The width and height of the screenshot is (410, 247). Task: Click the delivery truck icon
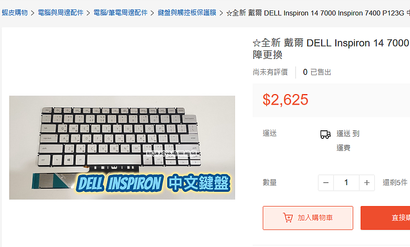(325, 135)
